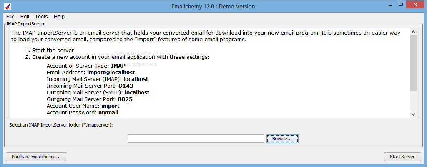Click the scrollbar down arrow in instructions
427x167 pixels.
pyautogui.click(x=413, y=114)
